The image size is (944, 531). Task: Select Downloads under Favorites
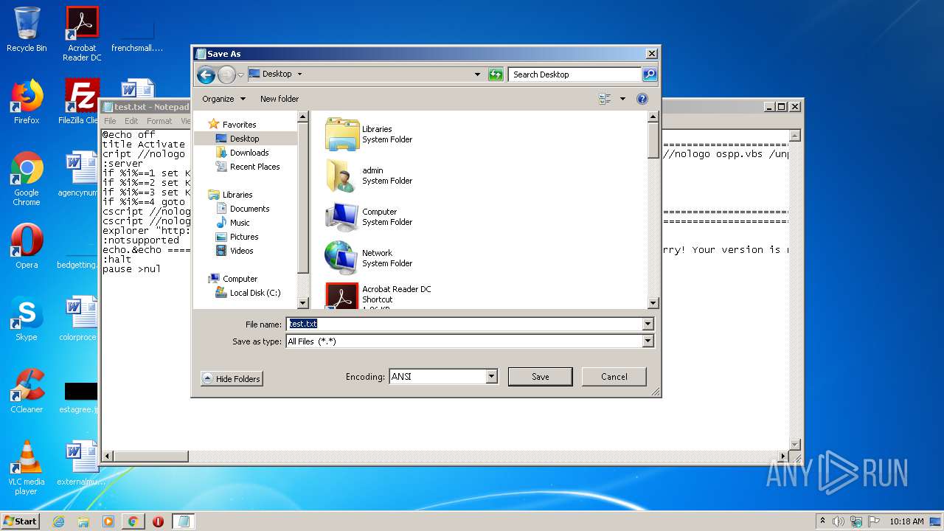point(249,153)
